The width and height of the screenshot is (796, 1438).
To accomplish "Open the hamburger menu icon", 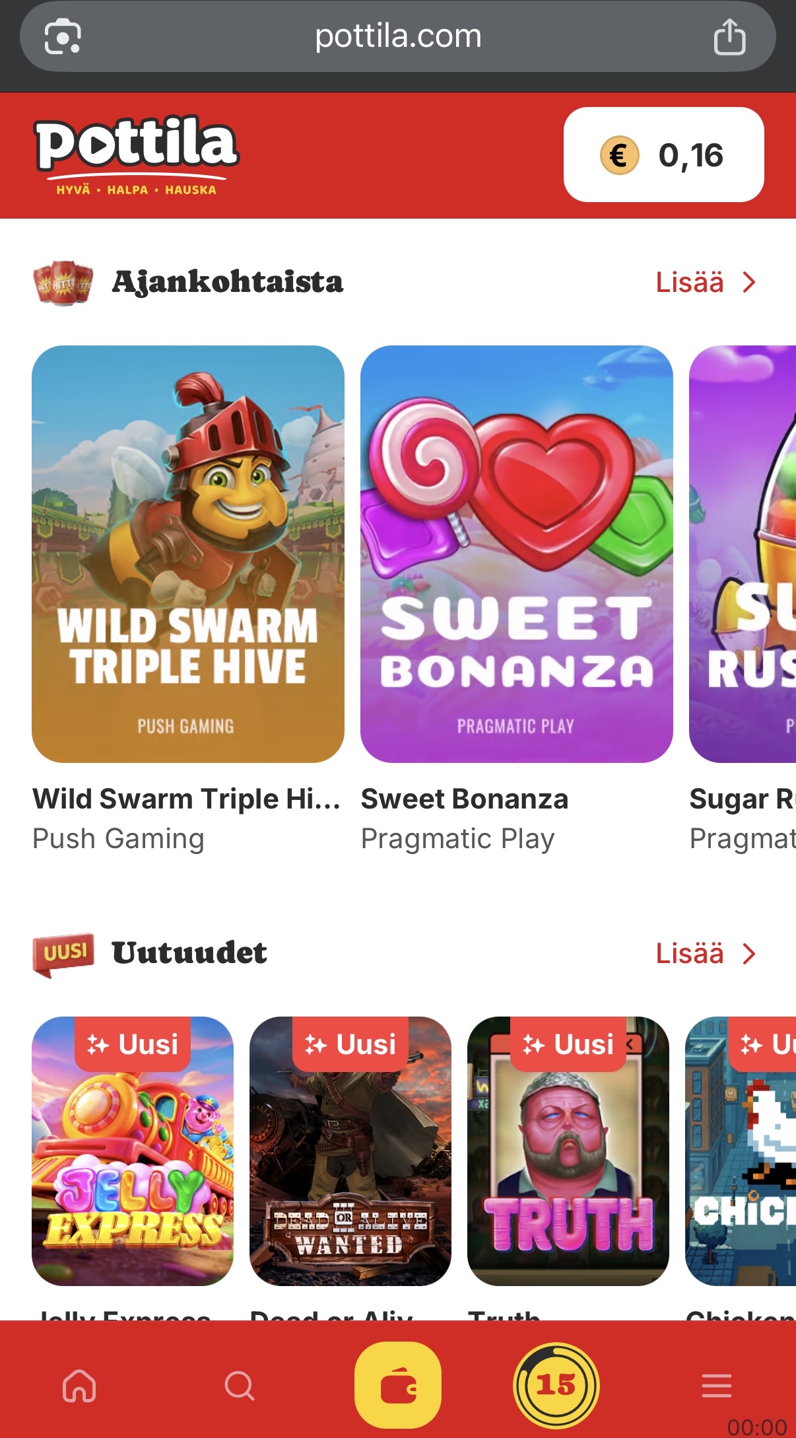I will 716,1385.
